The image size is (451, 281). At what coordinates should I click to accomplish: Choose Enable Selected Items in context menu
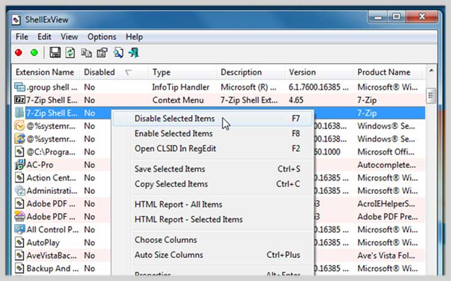[213, 133]
